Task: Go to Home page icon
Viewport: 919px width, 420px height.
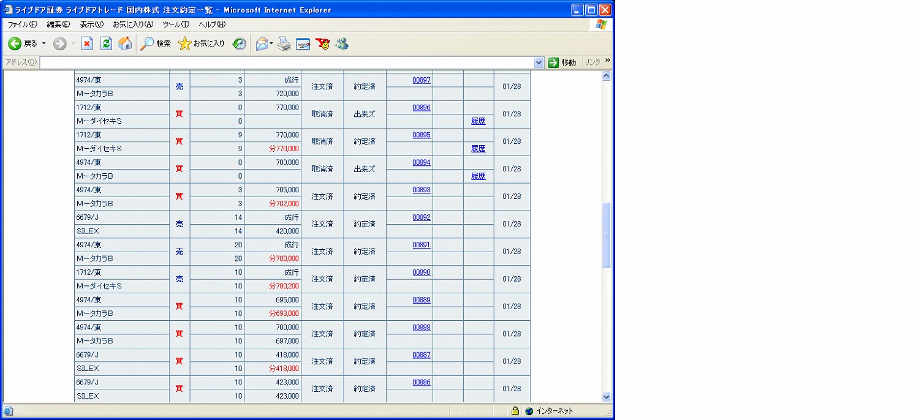Action: [x=125, y=43]
